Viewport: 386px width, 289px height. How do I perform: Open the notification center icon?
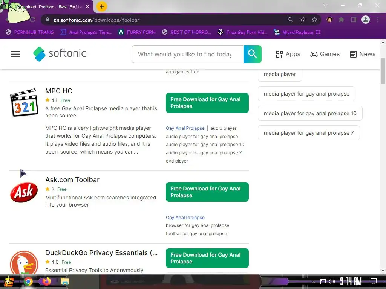click(374, 281)
